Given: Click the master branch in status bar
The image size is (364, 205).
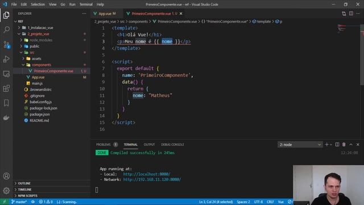Looking at the screenshot, I should [19, 202].
